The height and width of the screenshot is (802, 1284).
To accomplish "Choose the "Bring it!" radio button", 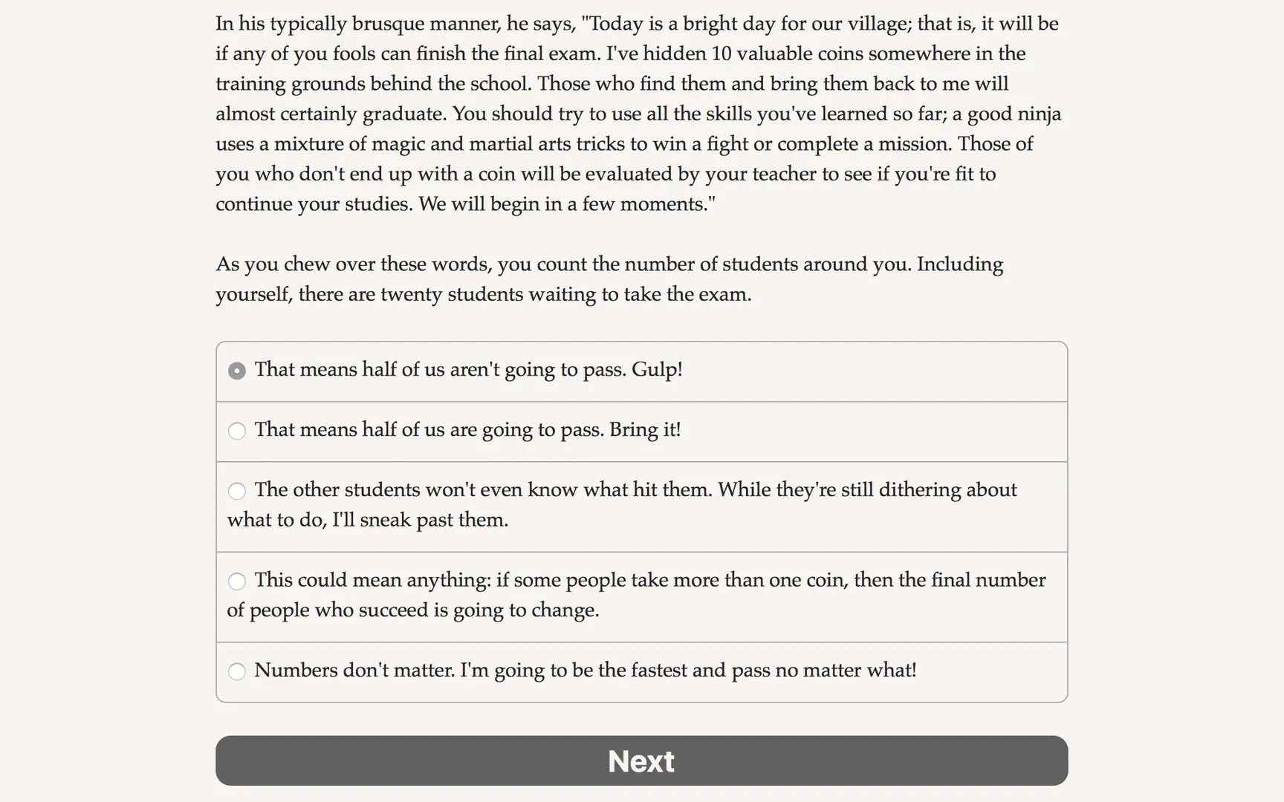I will pyautogui.click(x=237, y=431).
